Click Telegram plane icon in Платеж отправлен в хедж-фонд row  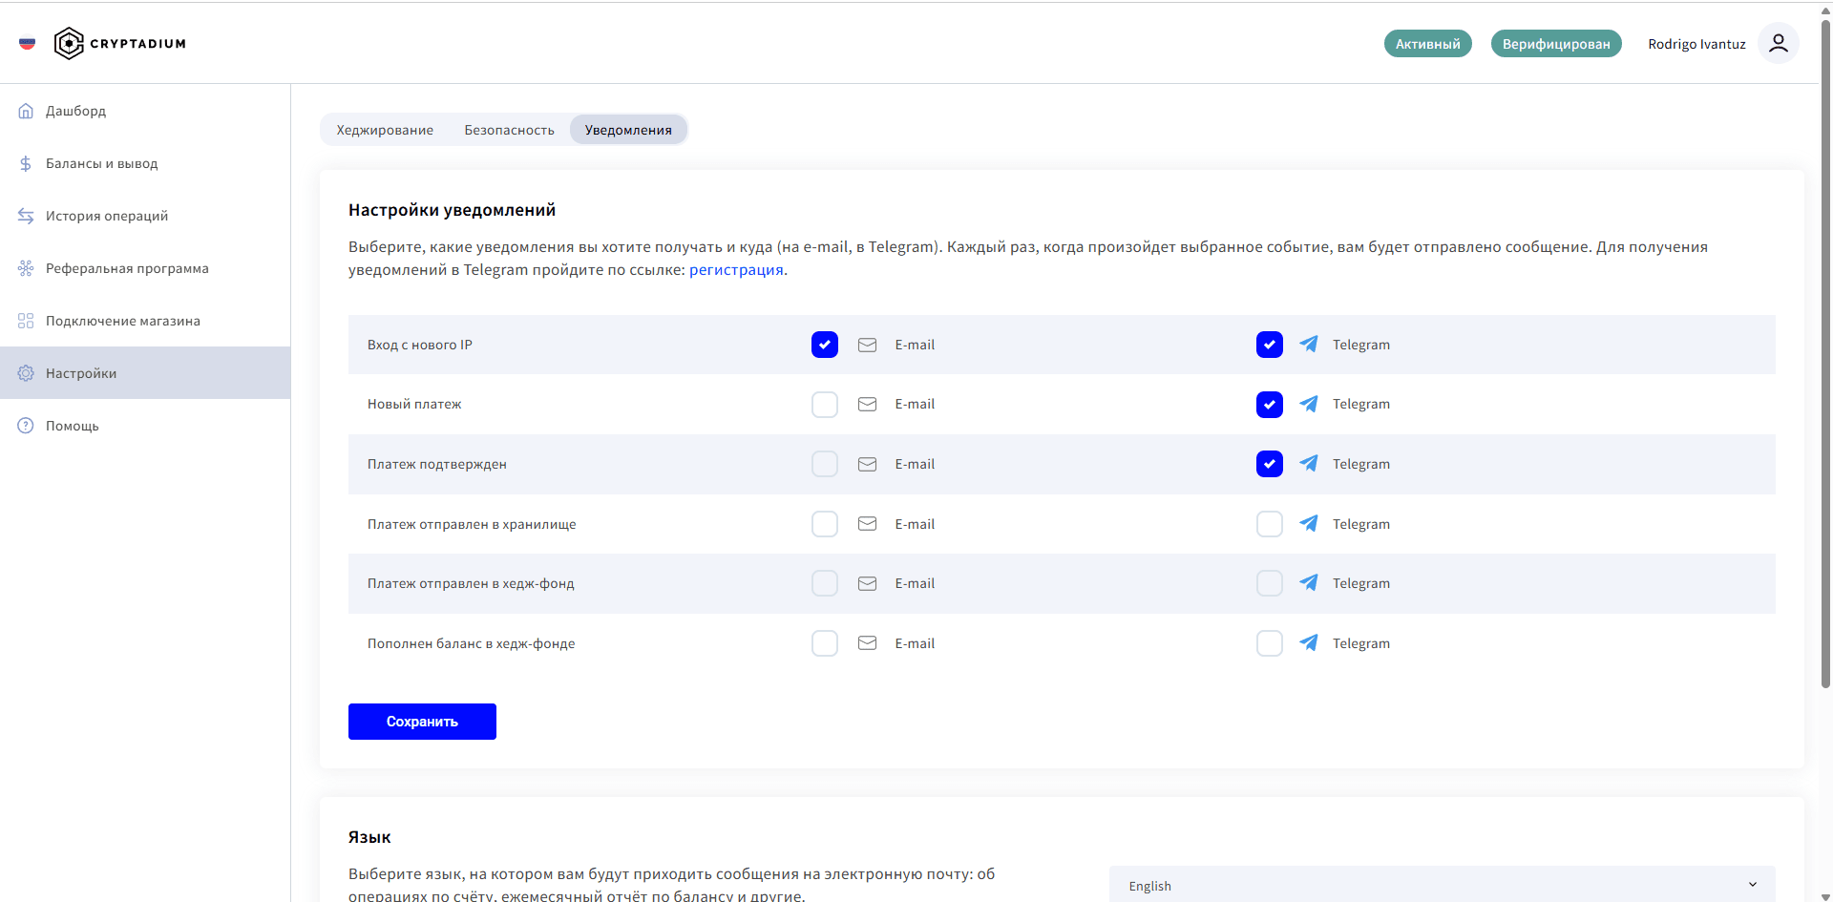(x=1309, y=582)
